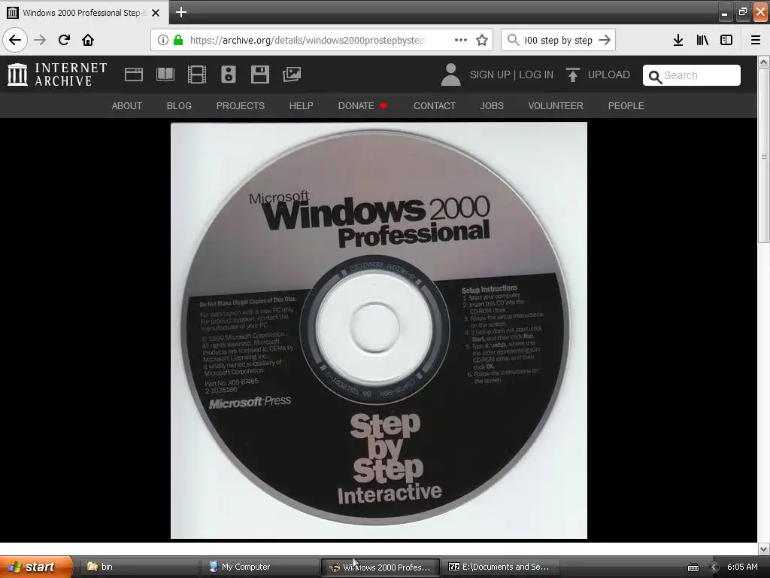Focus the Internet Archive Search field
Image resolution: width=770 pixels, height=578 pixels.
pos(692,75)
